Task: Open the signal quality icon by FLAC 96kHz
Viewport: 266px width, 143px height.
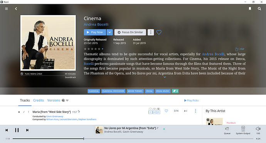Action: [x=22, y=74]
